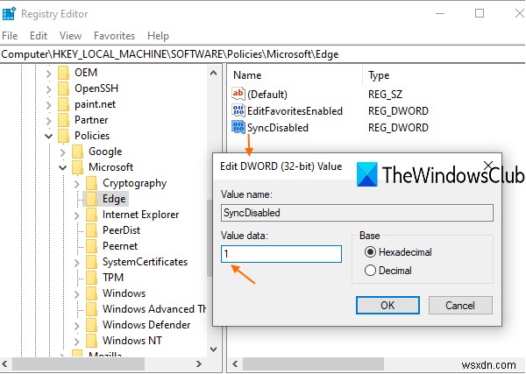Image resolution: width=526 pixels, height=374 pixels.
Task: Click the Edge folder icon
Action: click(91, 199)
